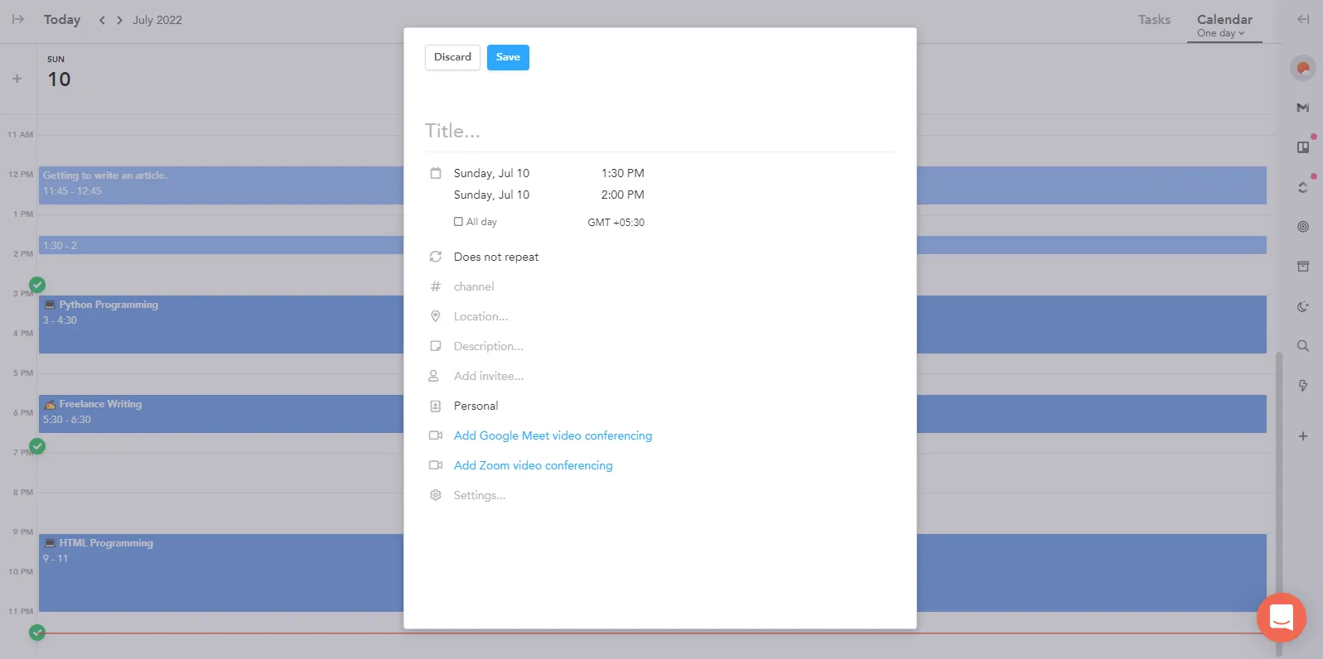This screenshot has width=1323, height=659.
Task: Toggle the green check beside 7 PM
Action: coord(37,446)
